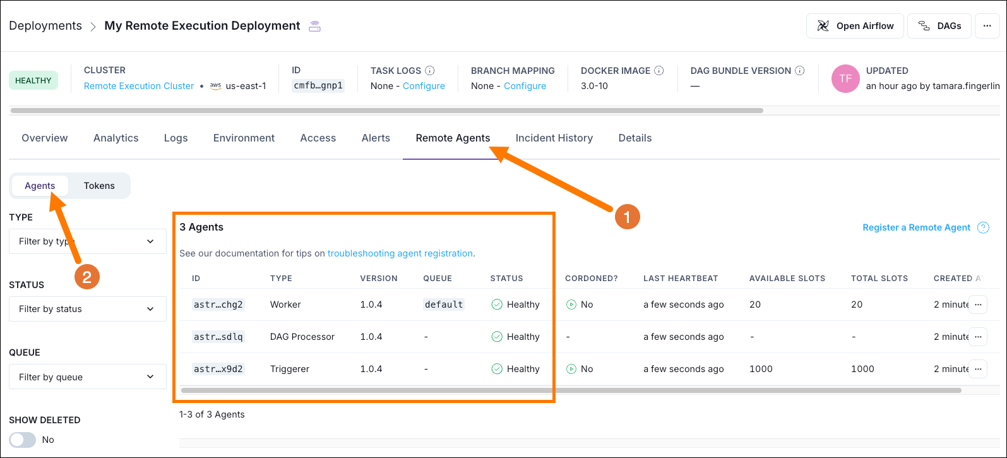Click the DAG Bundle Version info icon
1007x458 pixels.
tap(800, 71)
